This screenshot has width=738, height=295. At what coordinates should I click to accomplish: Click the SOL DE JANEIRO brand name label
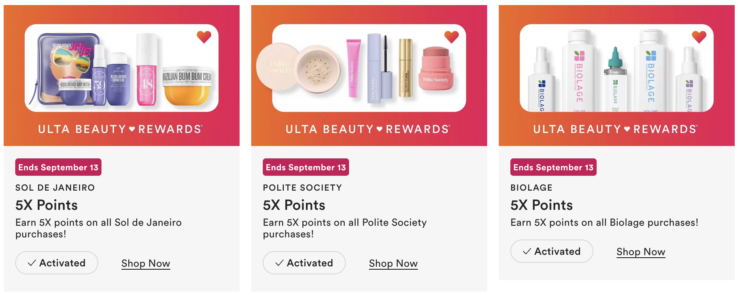coord(55,187)
